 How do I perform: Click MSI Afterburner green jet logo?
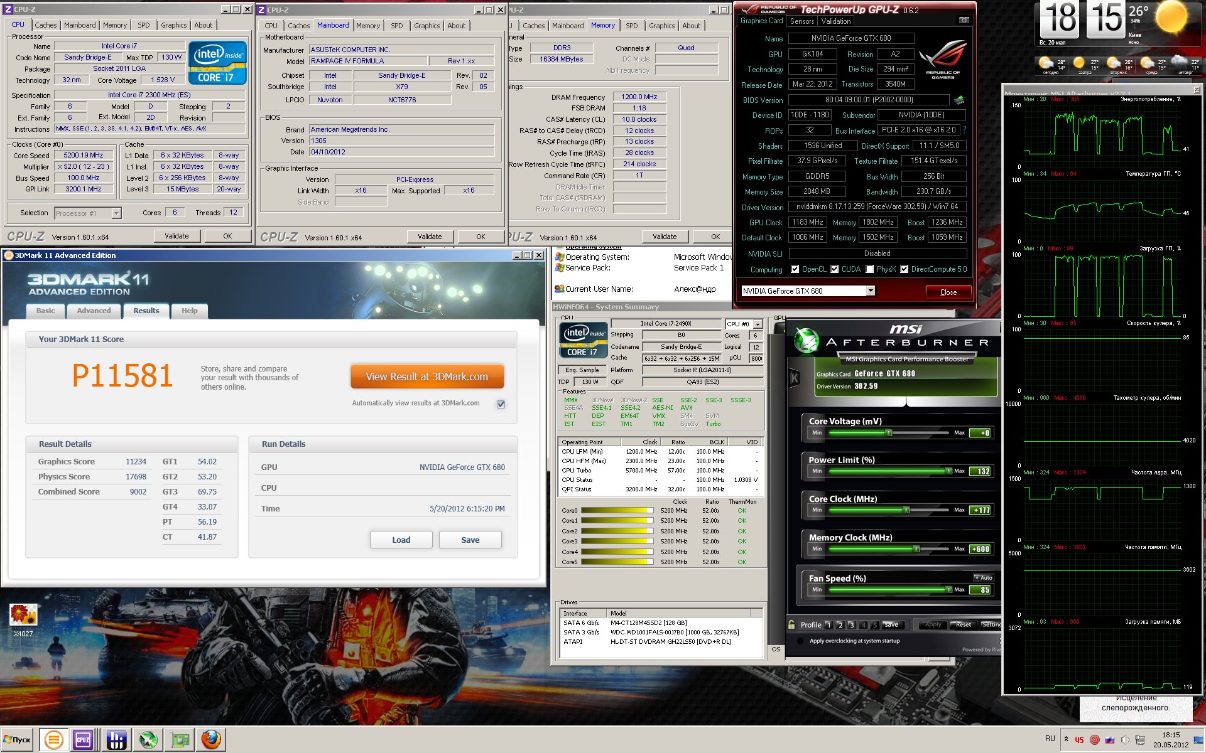806,341
